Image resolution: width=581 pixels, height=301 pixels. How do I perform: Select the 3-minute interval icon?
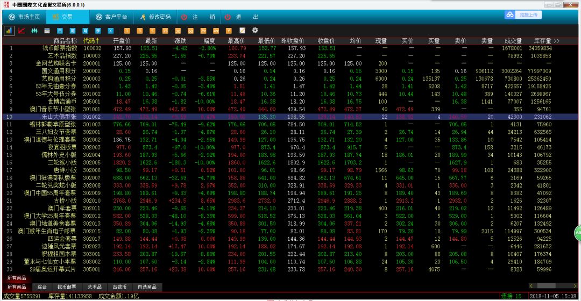coord(140,31)
